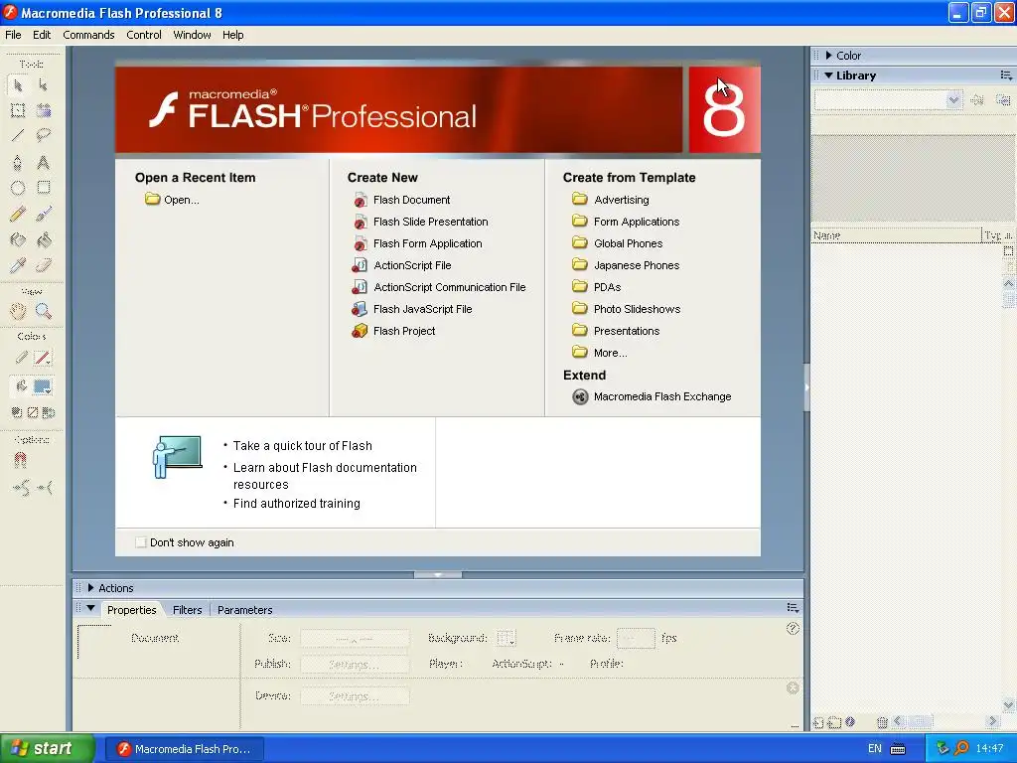Click the No Color button
Viewport: 1017px width, 763px height.
(33, 412)
